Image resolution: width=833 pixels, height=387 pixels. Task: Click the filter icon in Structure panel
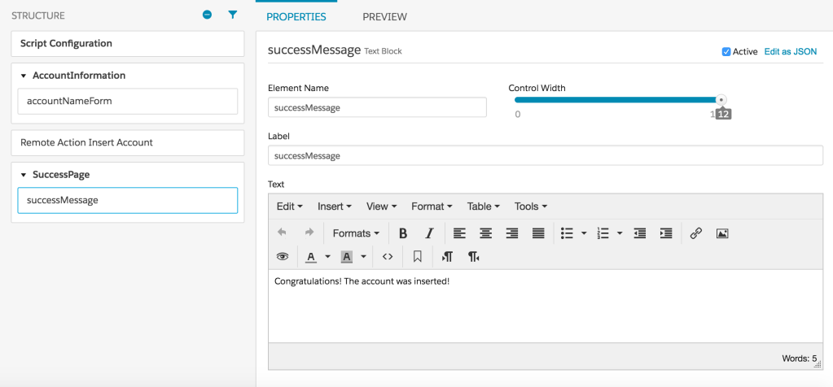tap(232, 15)
